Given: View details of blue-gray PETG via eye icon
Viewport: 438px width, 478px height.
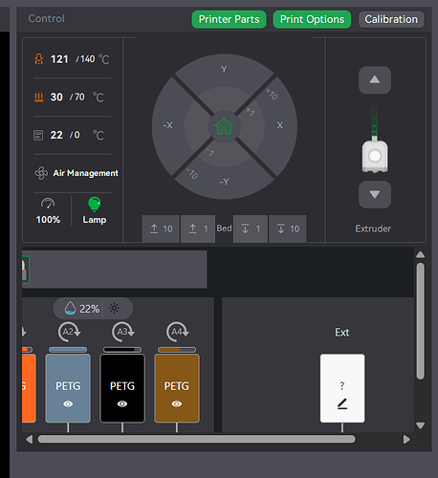Looking at the screenshot, I should coord(68,404).
